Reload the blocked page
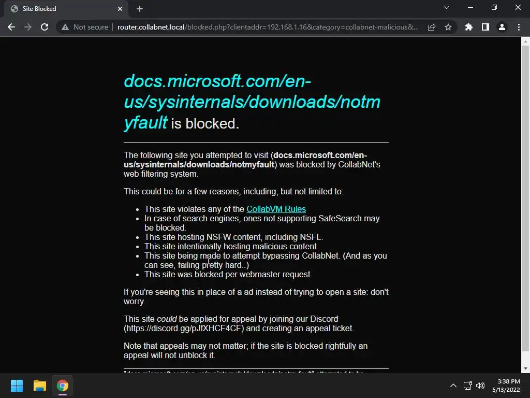This screenshot has height=398, width=530. click(45, 27)
